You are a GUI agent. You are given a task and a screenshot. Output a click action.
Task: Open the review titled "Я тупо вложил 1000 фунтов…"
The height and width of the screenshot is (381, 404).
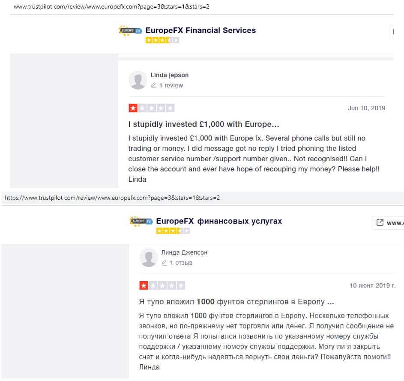click(x=236, y=302)
